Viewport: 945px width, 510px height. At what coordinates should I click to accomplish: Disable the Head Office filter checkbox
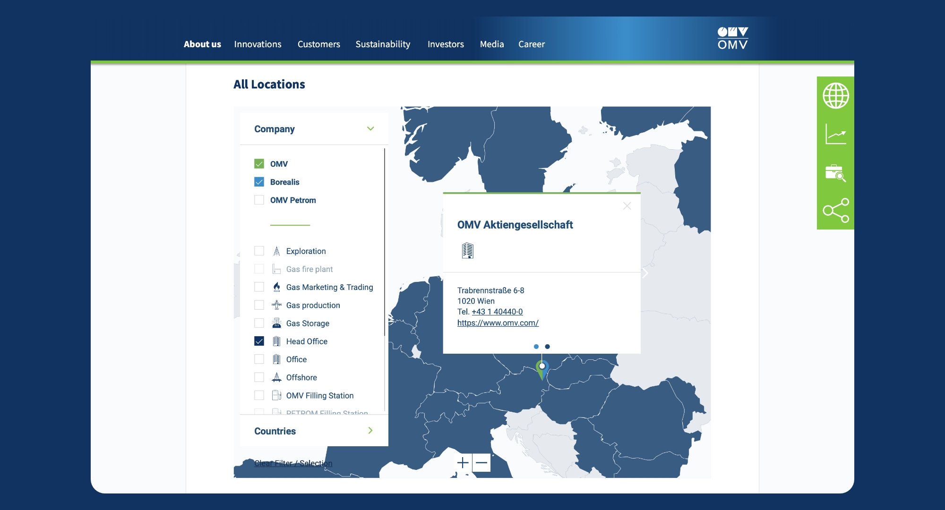tap(259, 341)
